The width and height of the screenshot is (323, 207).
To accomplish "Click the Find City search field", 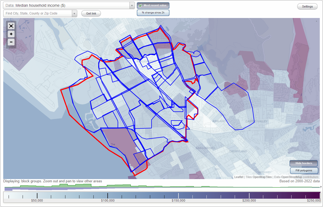I will (38, 13).
